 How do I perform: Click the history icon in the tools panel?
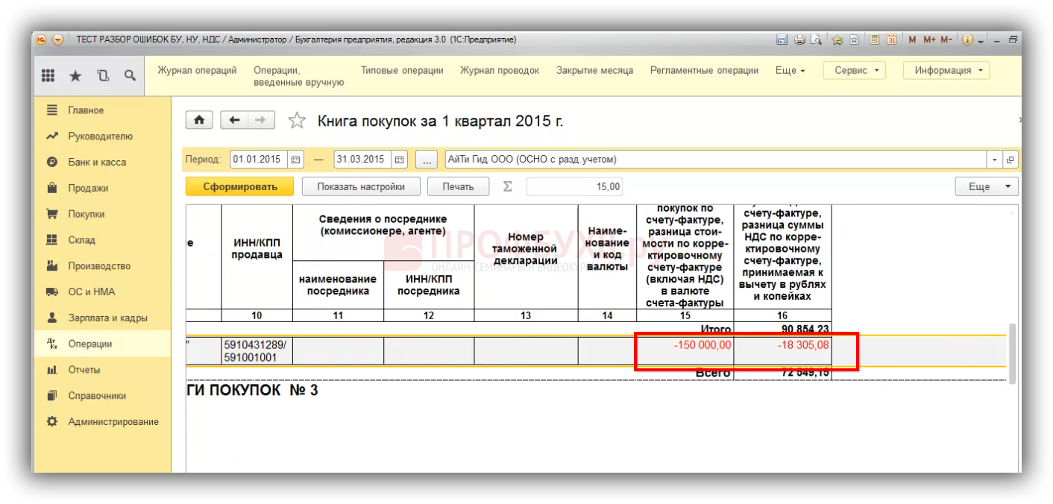click(x=103, y=75)
